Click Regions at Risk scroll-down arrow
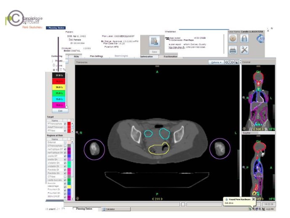This screenshot has width=290, height=218. point(72,199)
